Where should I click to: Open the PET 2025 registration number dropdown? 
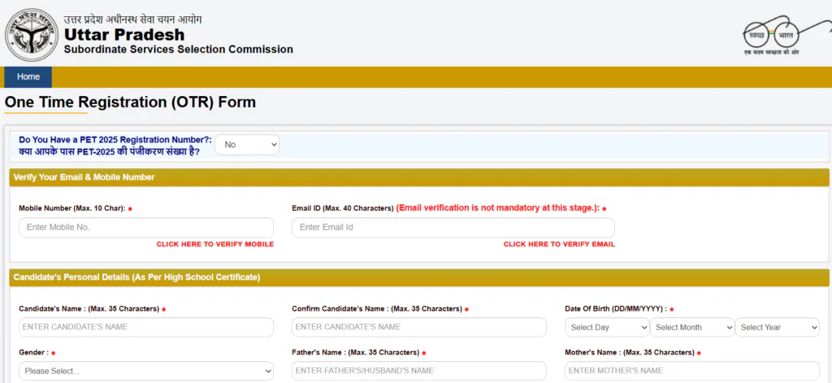tap(247, 145)
